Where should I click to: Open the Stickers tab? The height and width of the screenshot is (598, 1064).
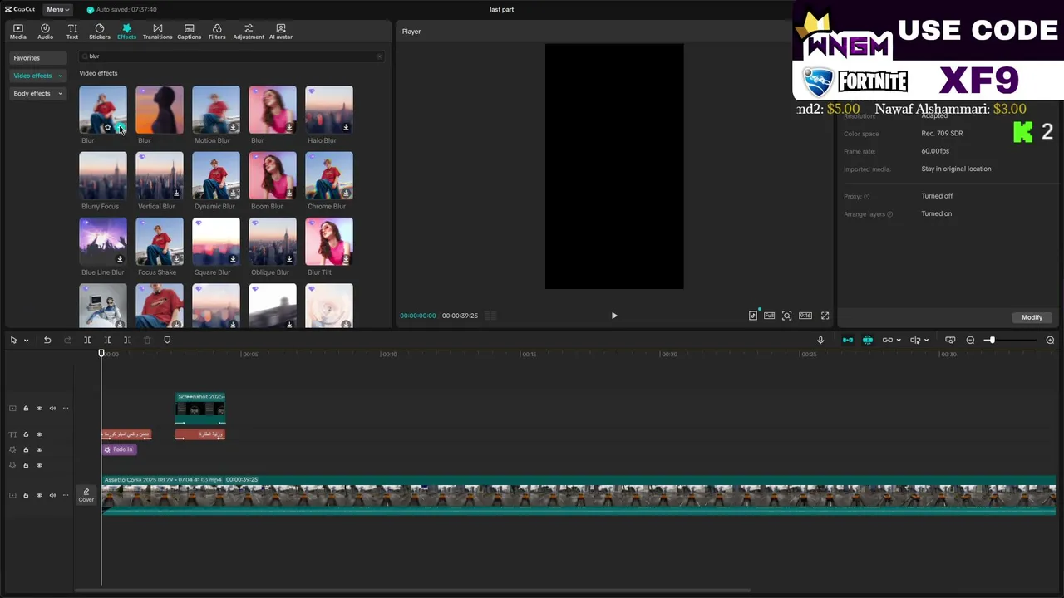99,32
